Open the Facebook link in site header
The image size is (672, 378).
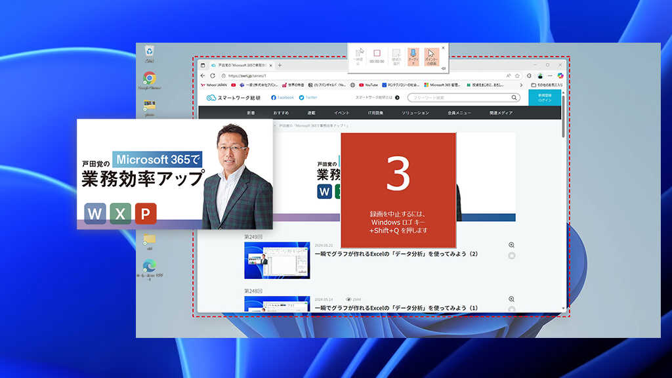point(282,98)
